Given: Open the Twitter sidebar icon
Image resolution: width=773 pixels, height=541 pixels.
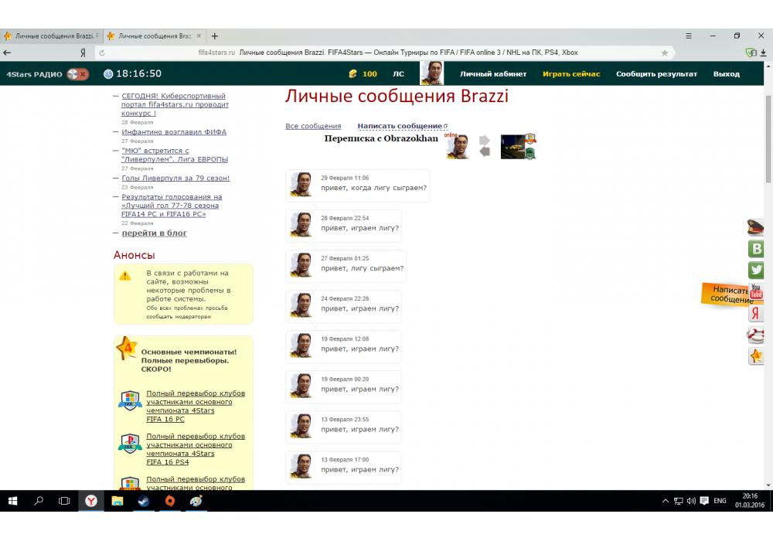Looking at the screenshot, I should click(x=756, y=270).
